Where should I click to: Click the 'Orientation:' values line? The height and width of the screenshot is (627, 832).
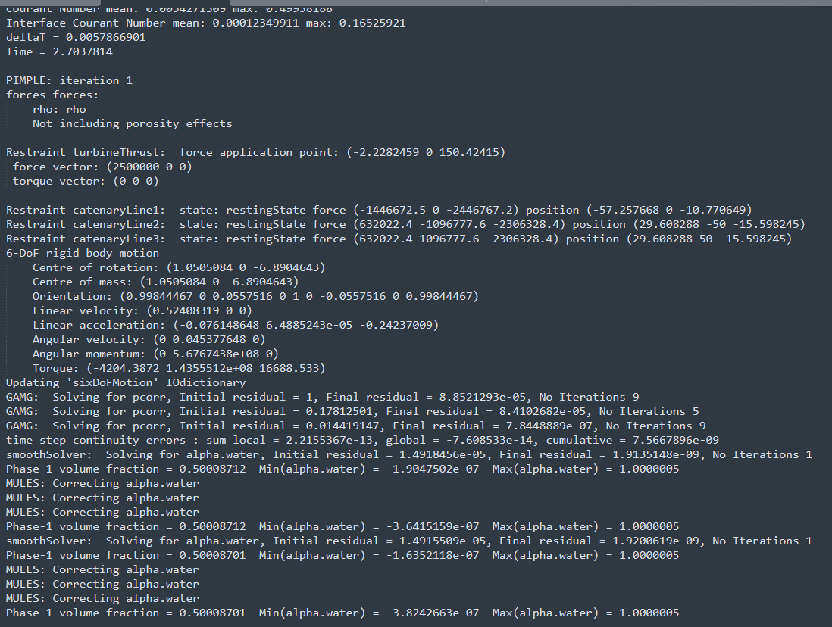[x=255, y=296]
